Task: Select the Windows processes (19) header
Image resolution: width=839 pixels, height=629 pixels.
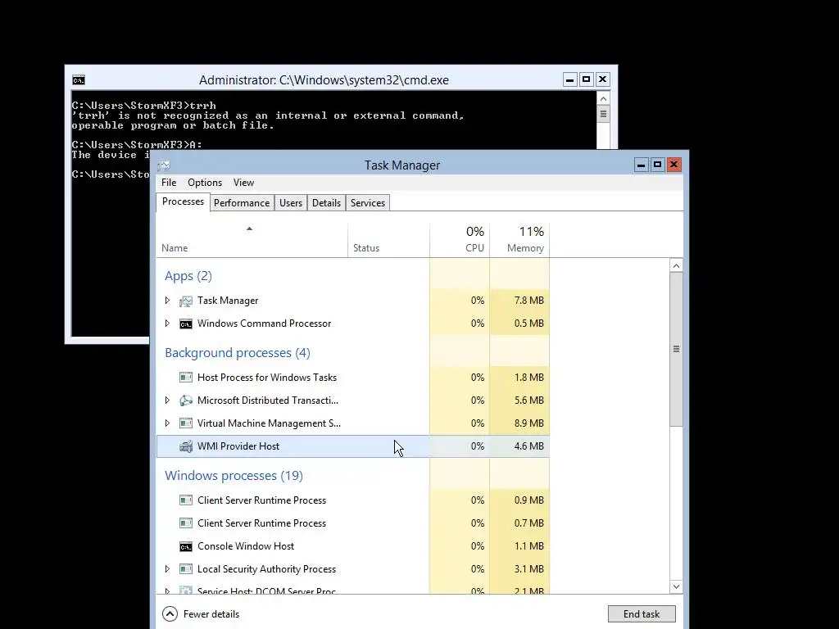Action: pos(234,476)
